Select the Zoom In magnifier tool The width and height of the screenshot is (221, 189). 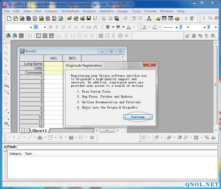6,53
